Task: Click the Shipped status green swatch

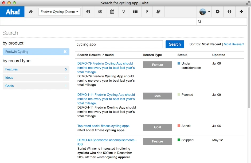Action: [179, 140]
